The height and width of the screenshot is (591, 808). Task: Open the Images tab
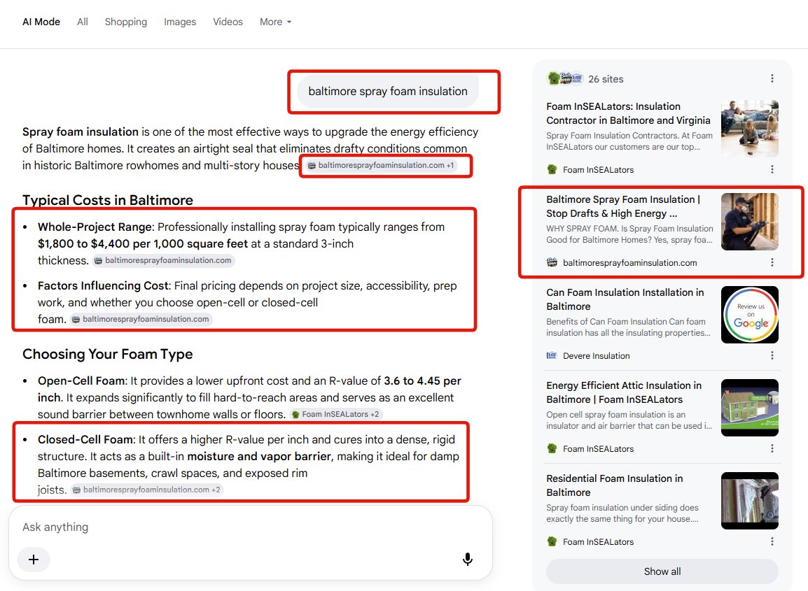(x=180, y=22)
